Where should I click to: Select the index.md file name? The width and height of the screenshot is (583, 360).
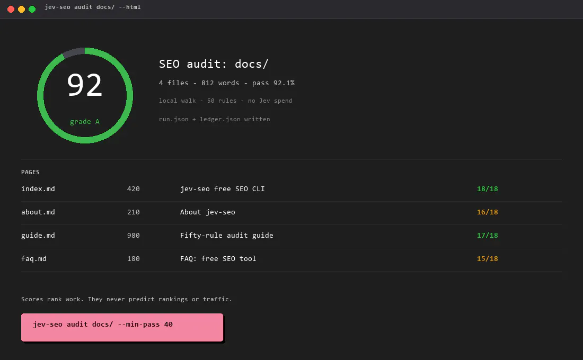[x=38, y=188]
